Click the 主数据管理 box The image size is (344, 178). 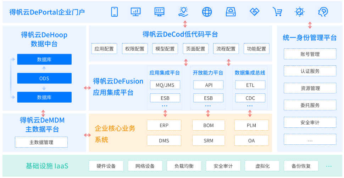point(41,142)
